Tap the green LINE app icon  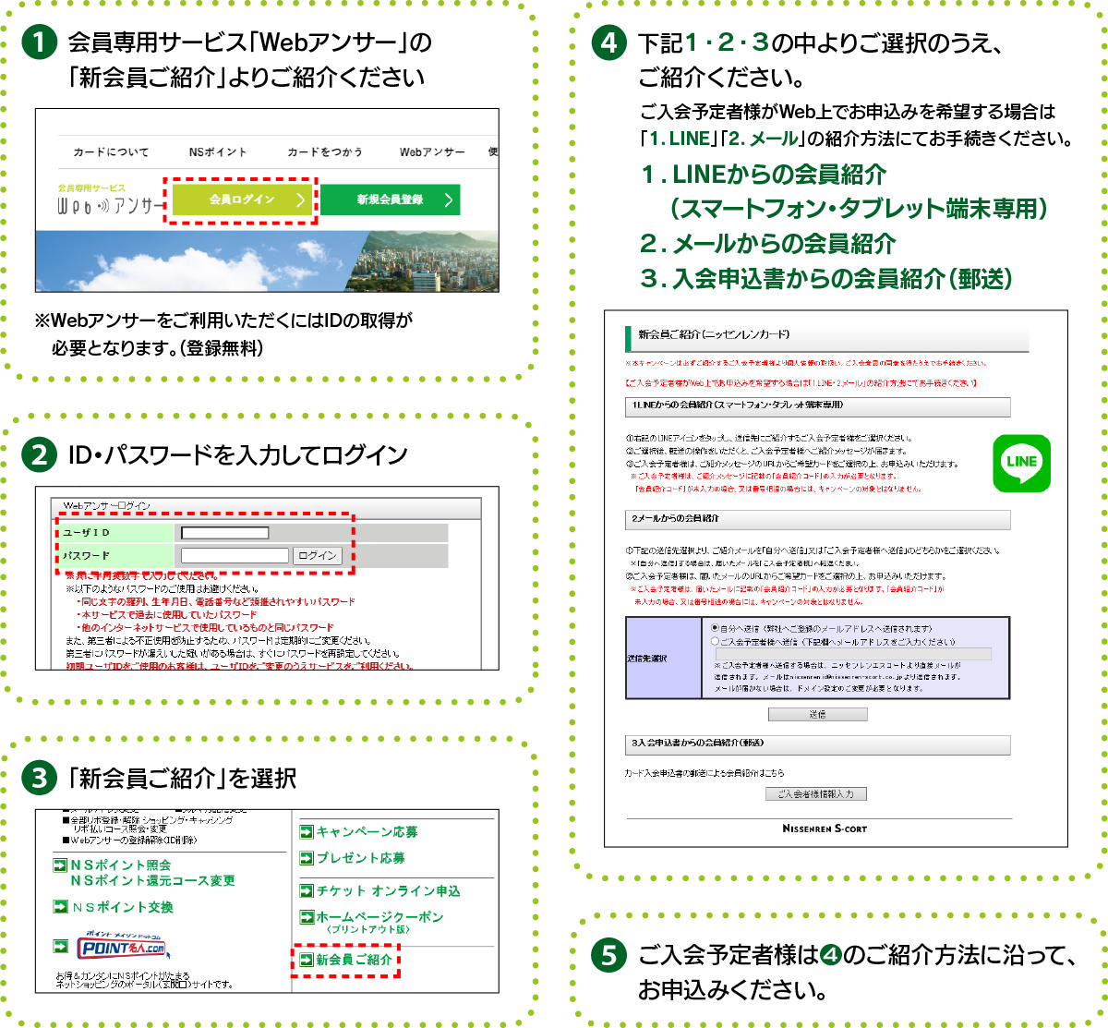(x=1021, y=463)
